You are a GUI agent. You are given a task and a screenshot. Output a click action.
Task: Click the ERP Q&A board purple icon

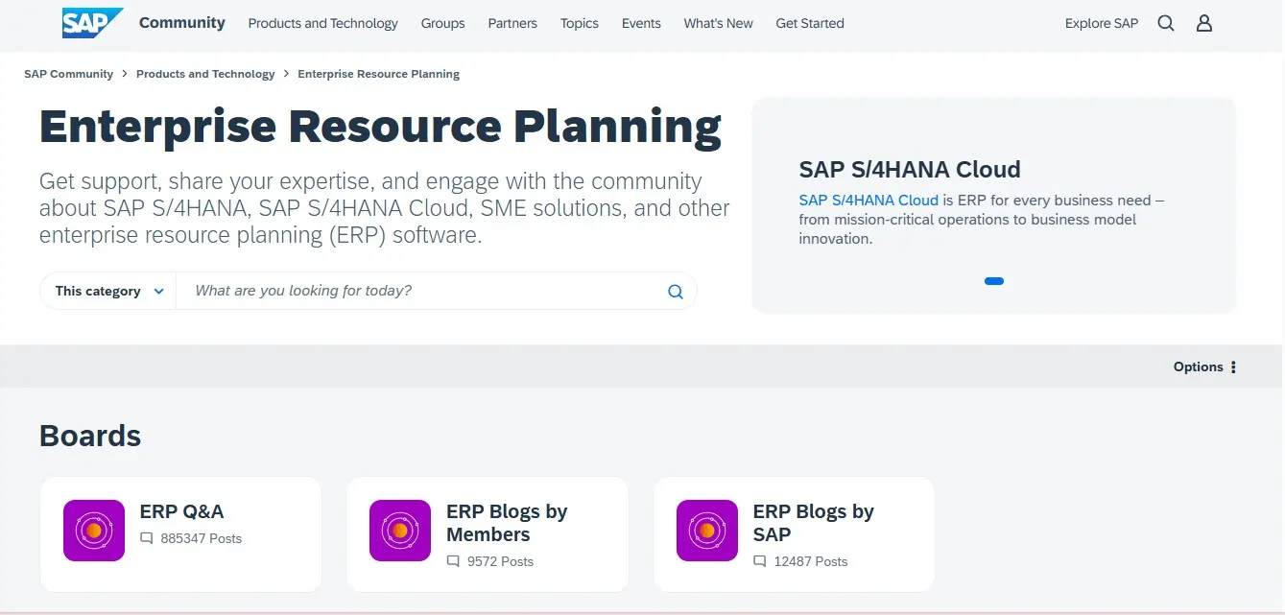94,531
